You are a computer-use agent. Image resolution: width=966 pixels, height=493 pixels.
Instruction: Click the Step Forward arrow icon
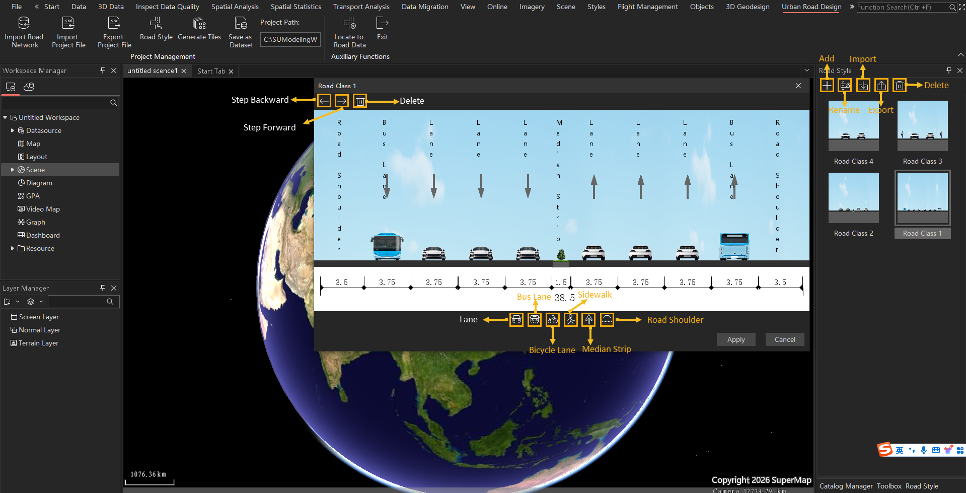(x=342, y=101)
